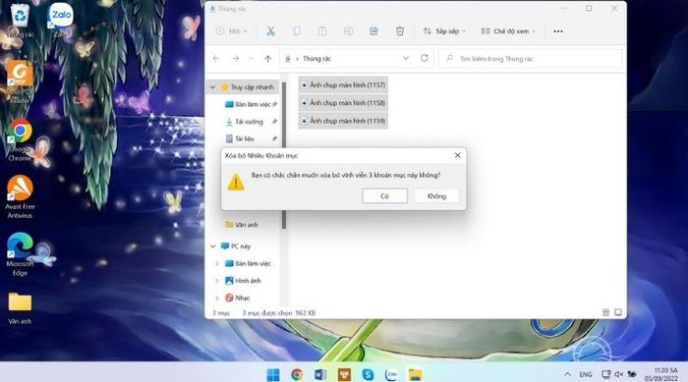Select file Ảnh chụp màn hình (1158)
The height and width of the screenshot is (382, 688).
(343, 103)
